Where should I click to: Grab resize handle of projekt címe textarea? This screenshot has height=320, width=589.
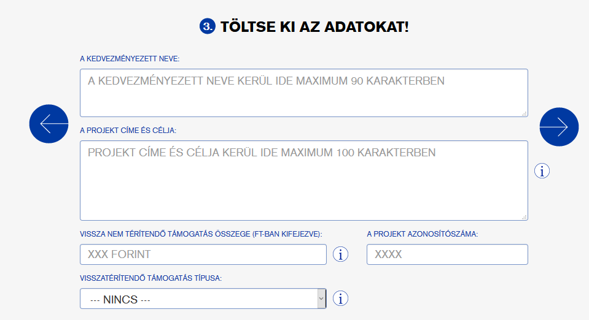[525, 217]
